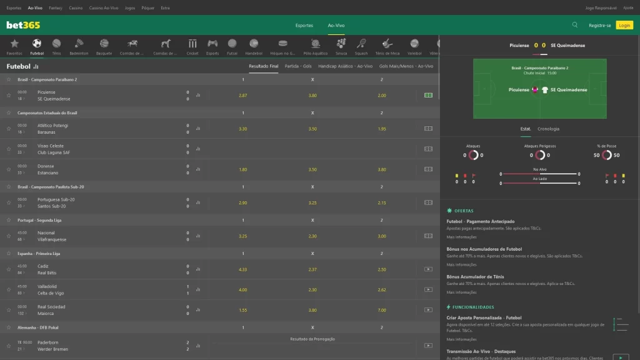
Task: Choose the Handebol sport icon
Action: (254, 46)
